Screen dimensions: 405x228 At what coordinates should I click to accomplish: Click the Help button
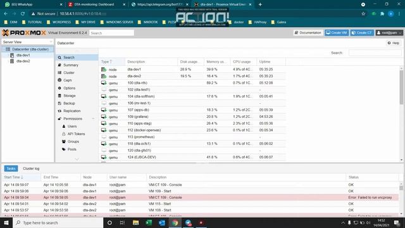pyautogui.click(x=394, y=43)
